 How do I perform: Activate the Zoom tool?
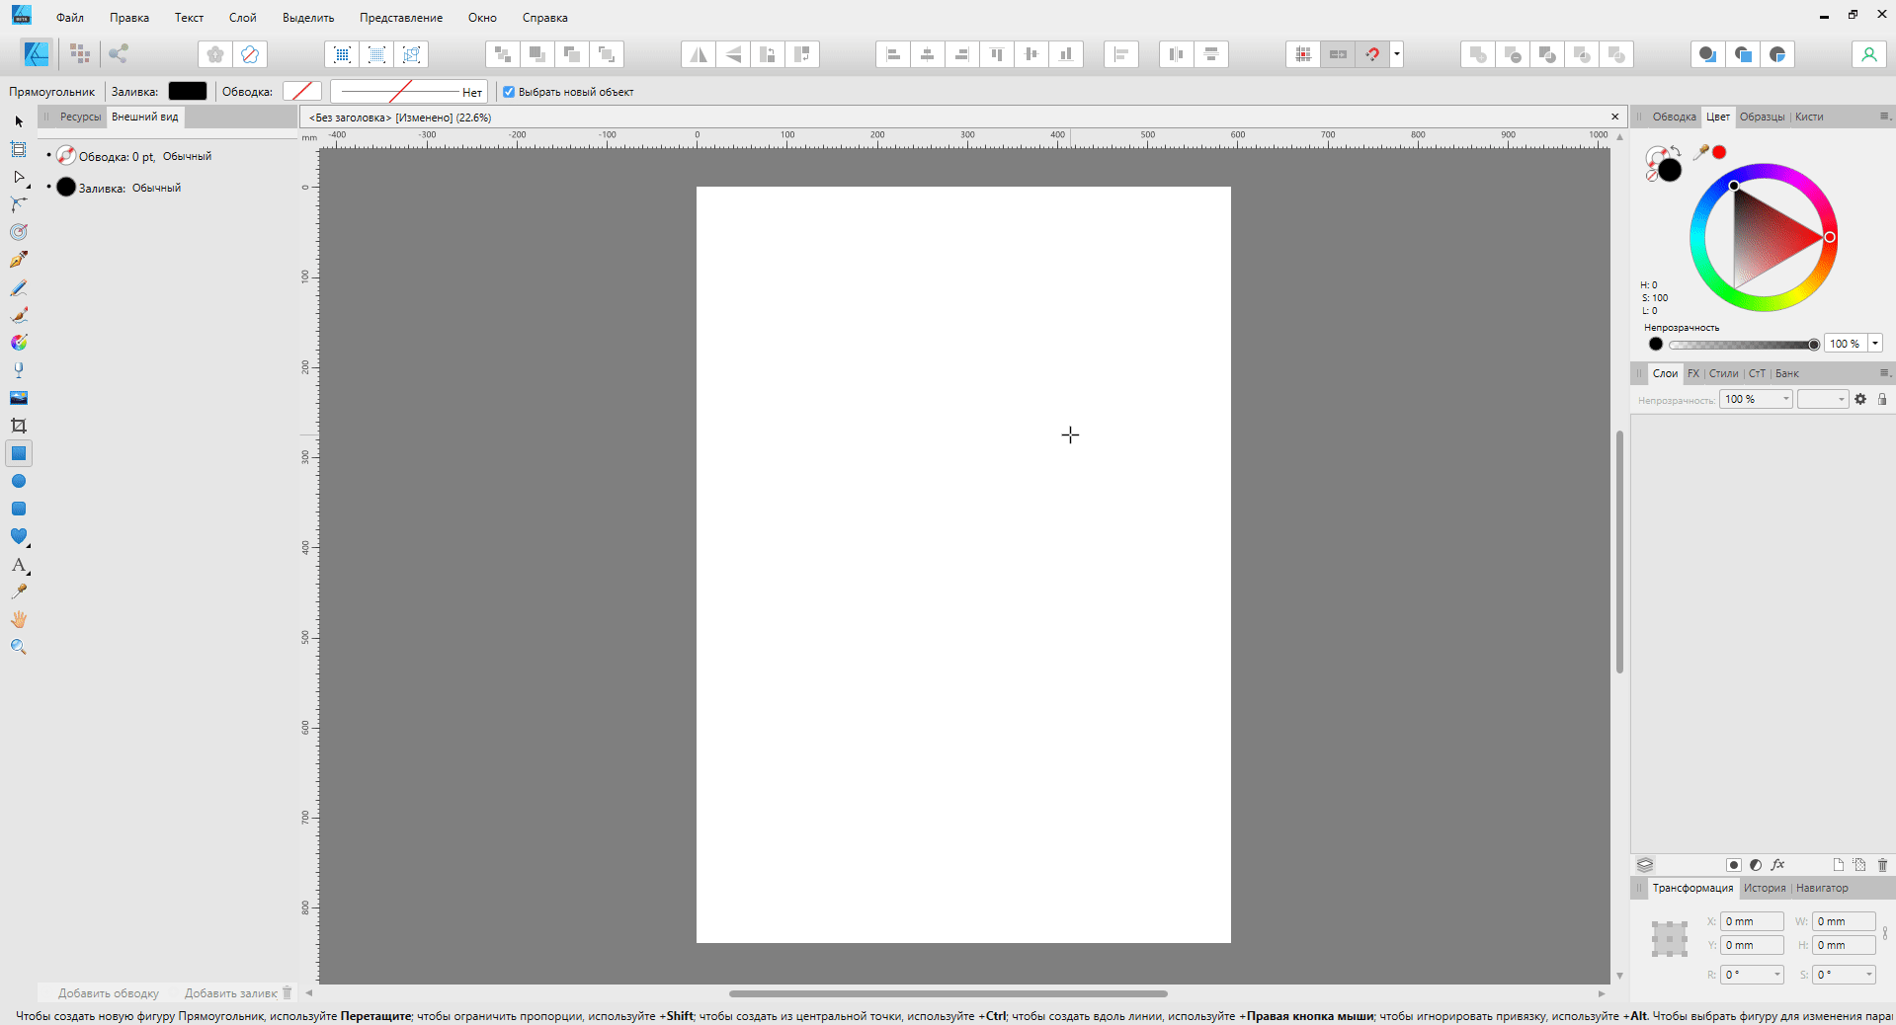click(x=18, y=647)
